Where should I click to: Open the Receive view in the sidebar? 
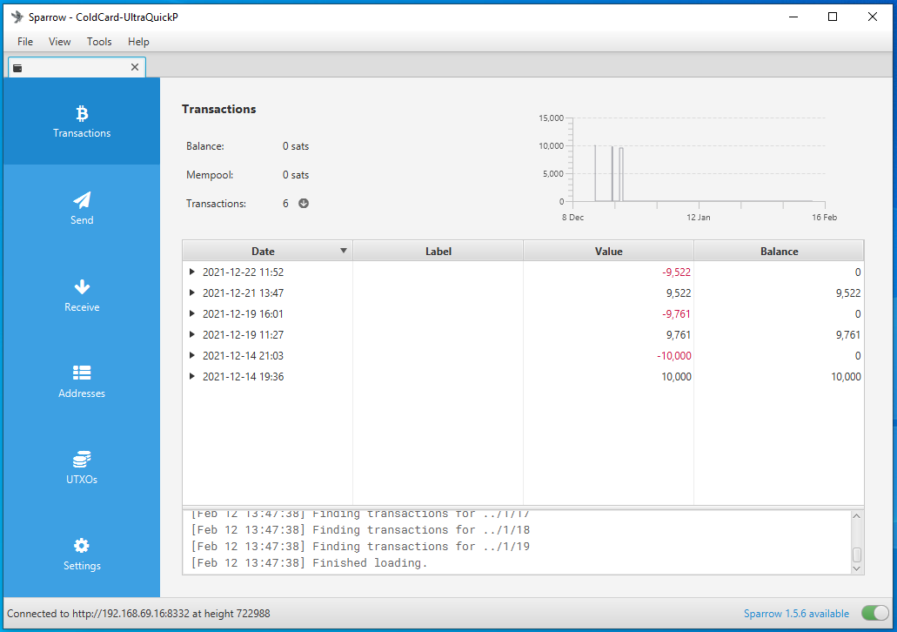pyautogui.click(x=82, y=295)
